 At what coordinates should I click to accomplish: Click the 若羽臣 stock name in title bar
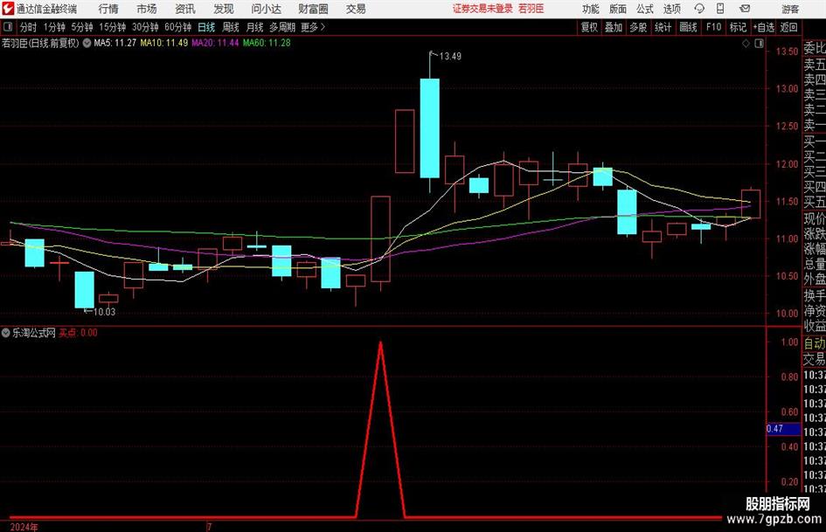pos(531,9)
